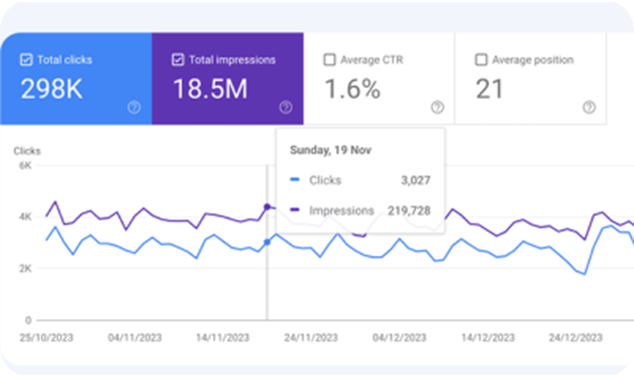The height and width of the screenshot is (377, 634).
Task: Open help icon in Total impressions card
Action: (286, 107)
